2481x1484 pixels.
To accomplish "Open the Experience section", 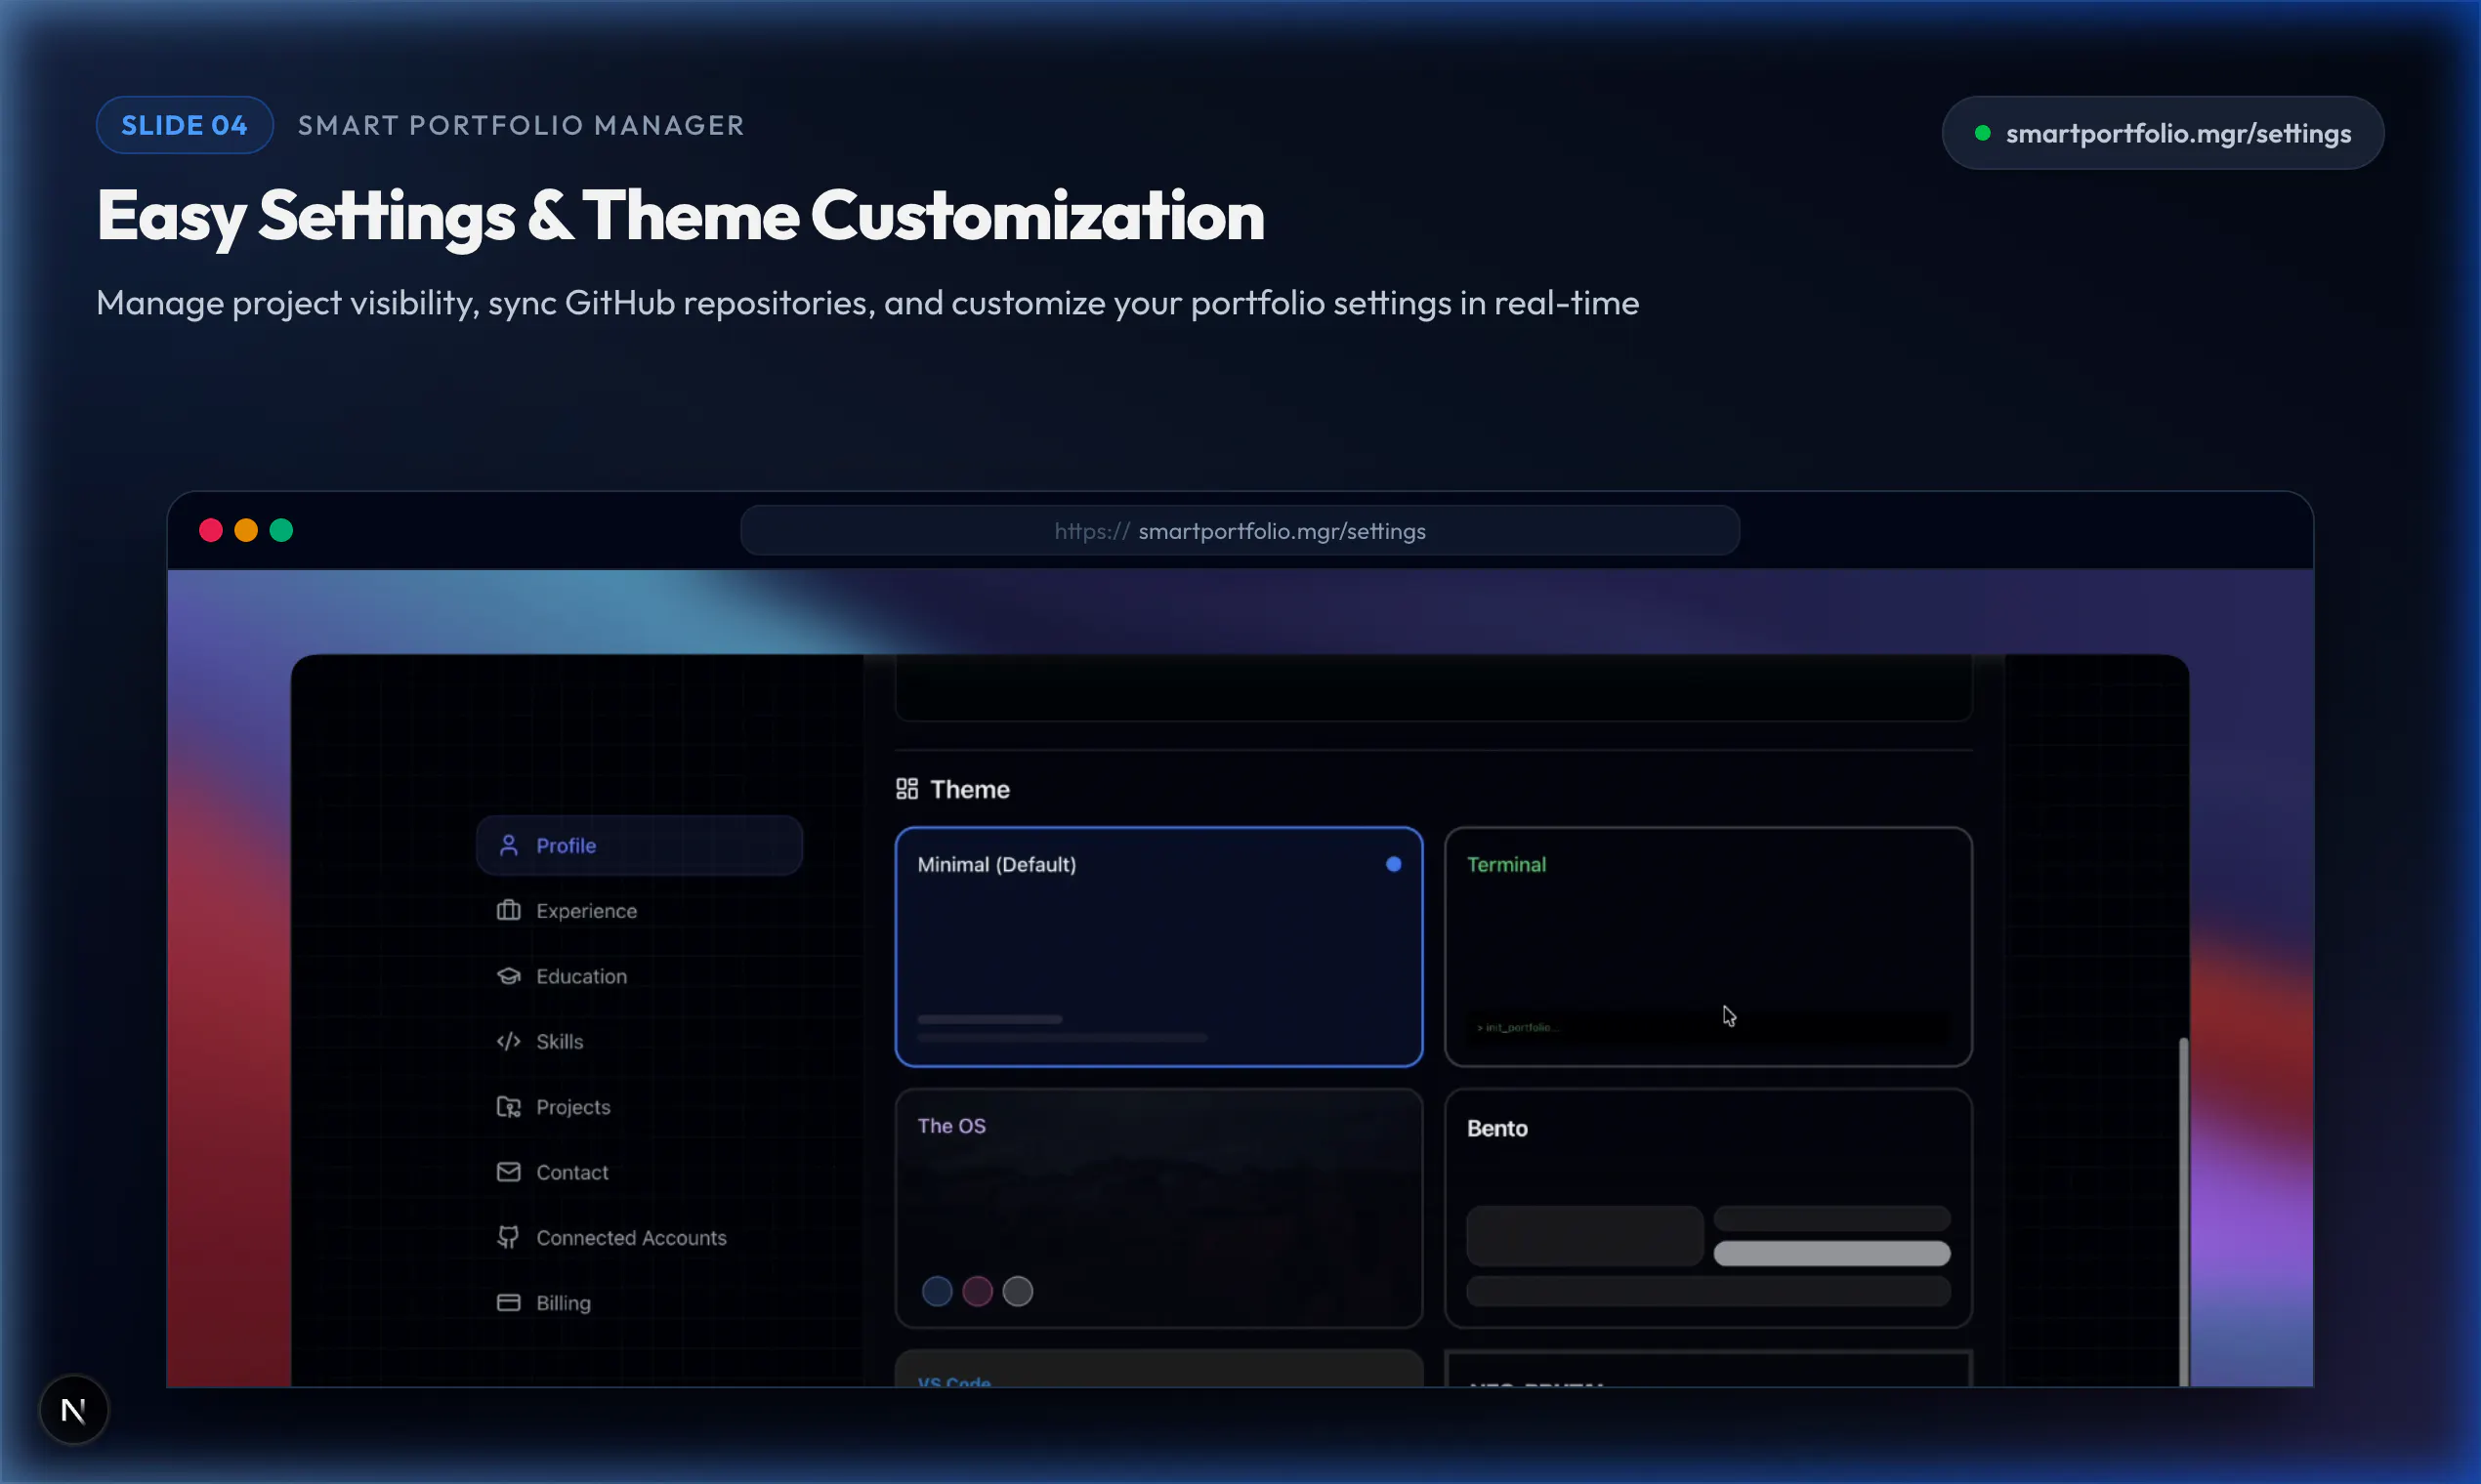I will [639, 911].
